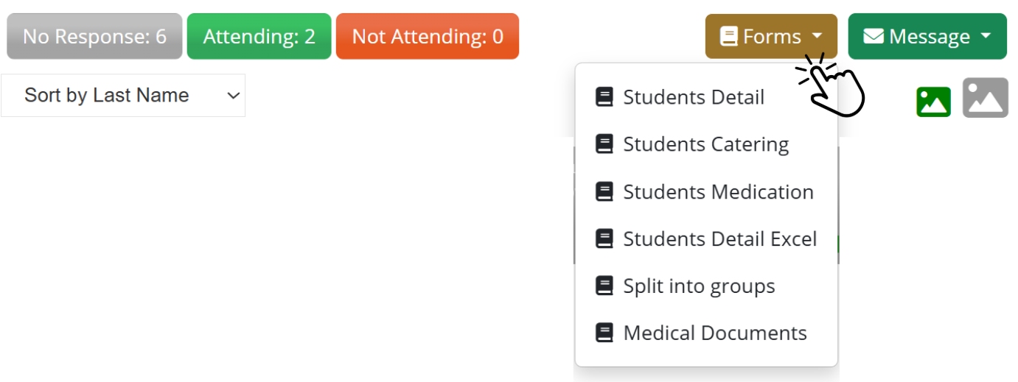Show the Attending: 2 list
This screenshot has width=1018, height=382.
click(x=259, y=36)
